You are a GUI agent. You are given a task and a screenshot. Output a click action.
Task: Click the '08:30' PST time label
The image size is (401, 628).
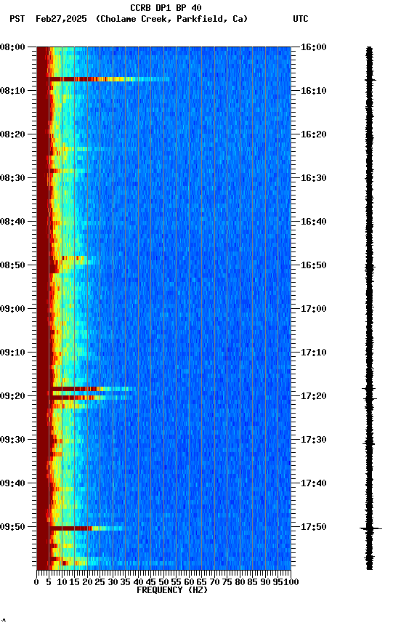click(x=12, y=178)
